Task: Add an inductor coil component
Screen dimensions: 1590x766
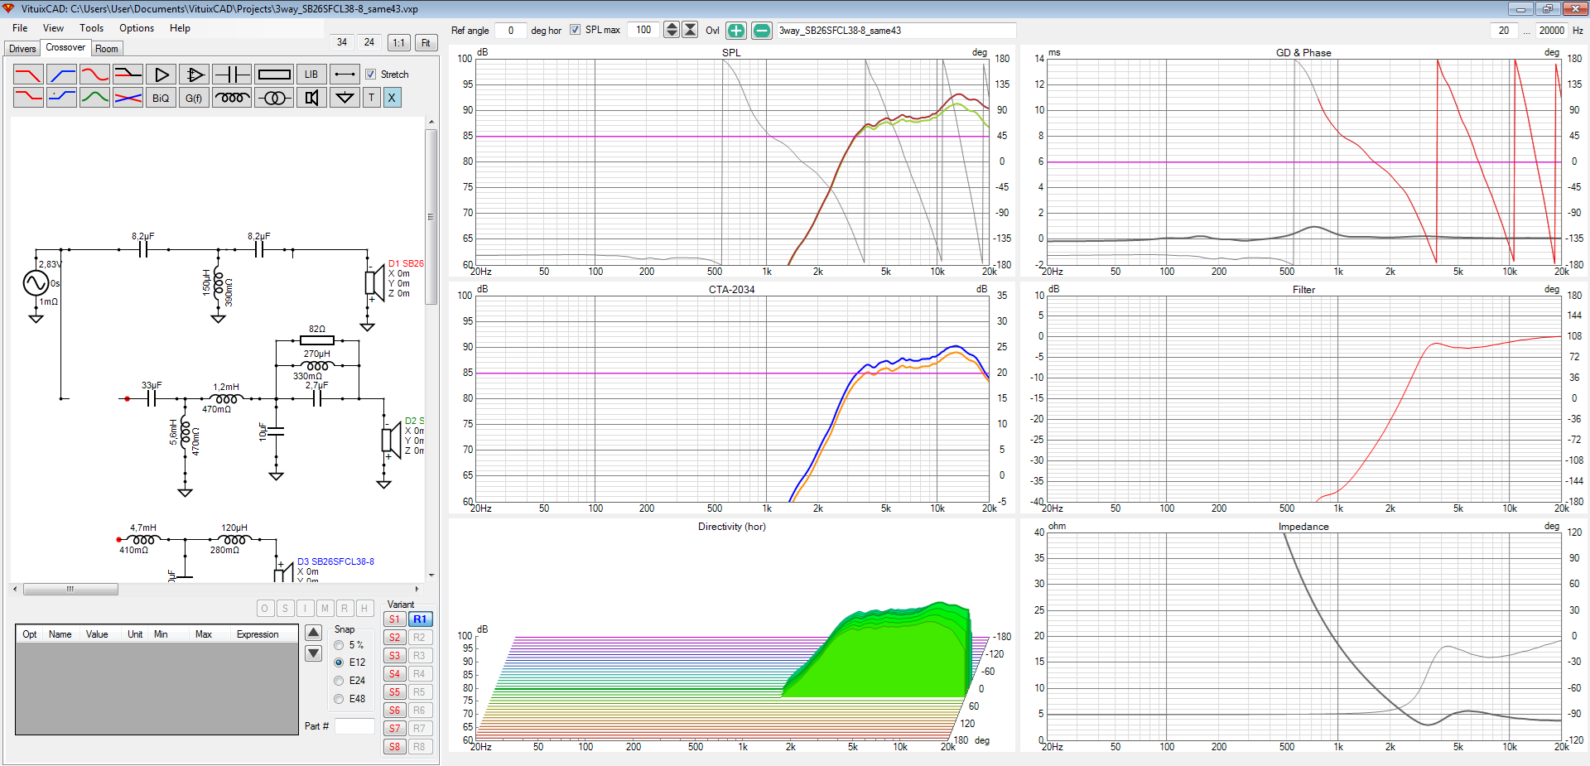Action: pos(232,98)
